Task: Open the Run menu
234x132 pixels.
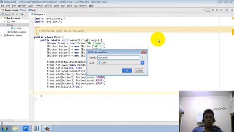Action: coord(63,6)
